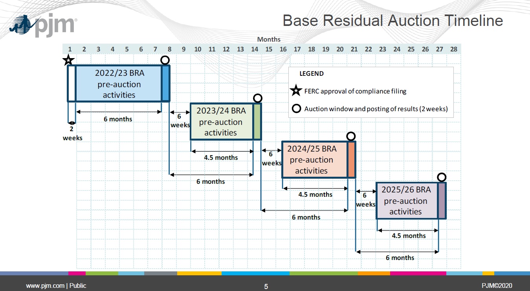Image resolution: width=530 pixels, height=291 pixels.
Task: Click the circle marker above 2024/25 BRA block
Action: [x=351, y=136]
